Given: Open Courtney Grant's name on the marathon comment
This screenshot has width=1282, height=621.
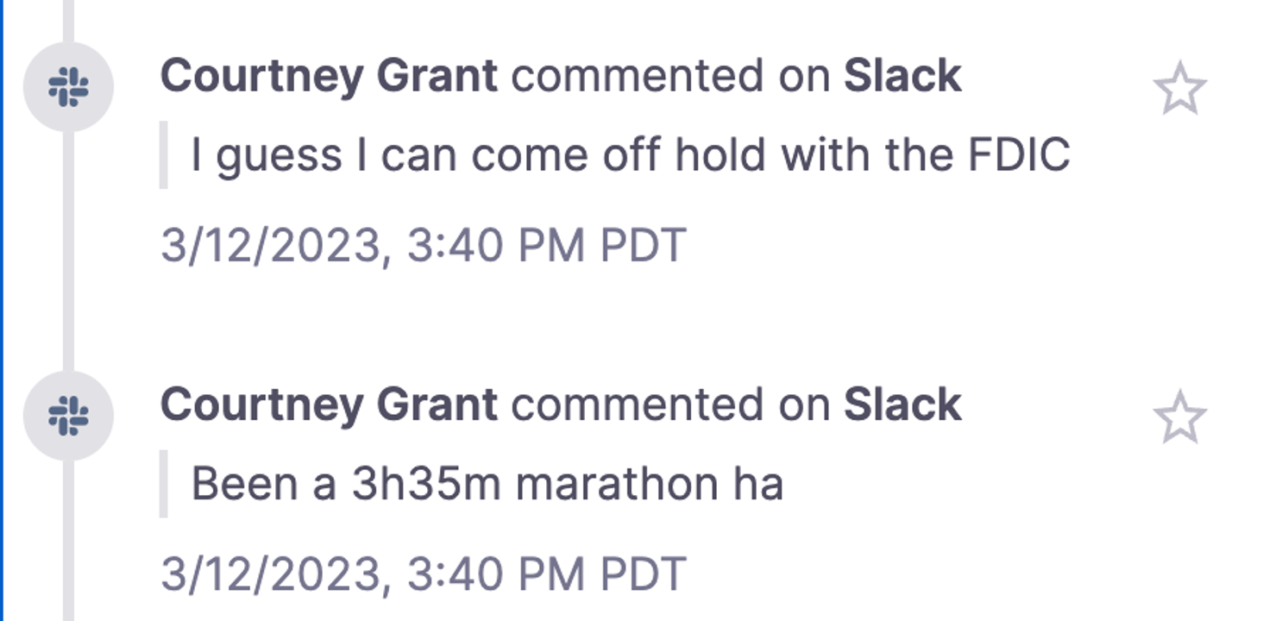Looking at the screenshot, I should (329, 406).
